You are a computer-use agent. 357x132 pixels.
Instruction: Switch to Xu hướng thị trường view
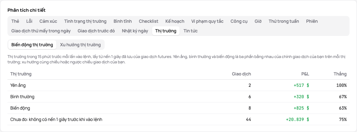(80, 45)
